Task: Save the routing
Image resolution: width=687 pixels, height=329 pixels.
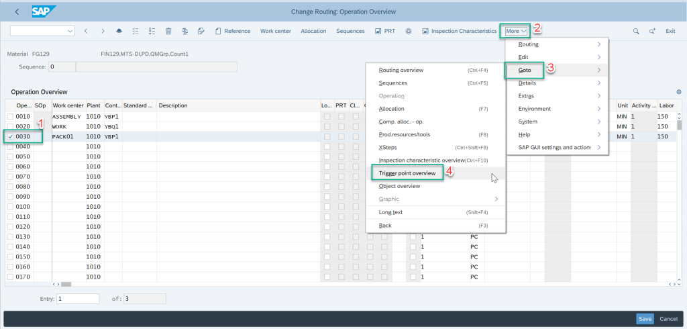Action: pos(645,319)
